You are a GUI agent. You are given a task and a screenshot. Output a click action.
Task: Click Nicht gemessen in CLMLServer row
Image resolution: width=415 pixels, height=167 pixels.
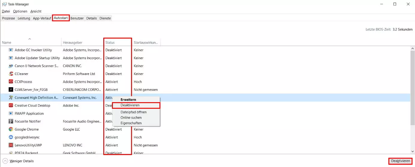146,90
